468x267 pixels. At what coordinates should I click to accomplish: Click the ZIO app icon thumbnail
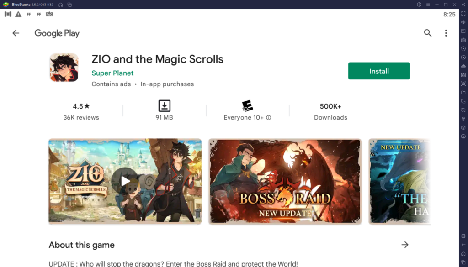coord(64,67)
